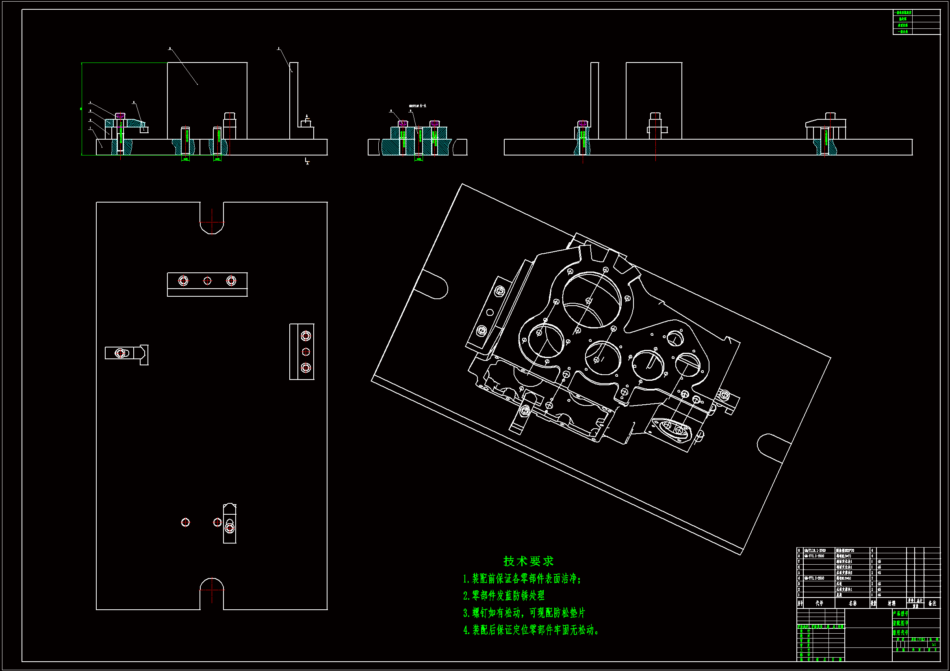Click the top U-slot in plan view

(212, 219)
